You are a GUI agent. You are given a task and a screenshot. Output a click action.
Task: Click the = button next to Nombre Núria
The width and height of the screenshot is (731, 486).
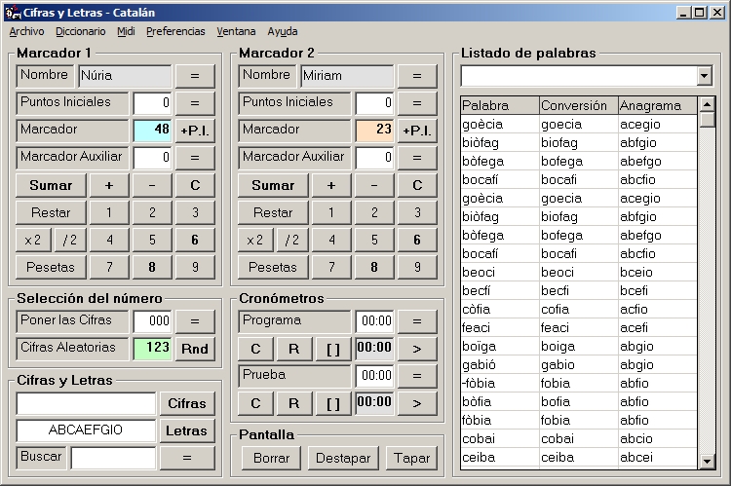pyautogui.click(x=195, y=76)
